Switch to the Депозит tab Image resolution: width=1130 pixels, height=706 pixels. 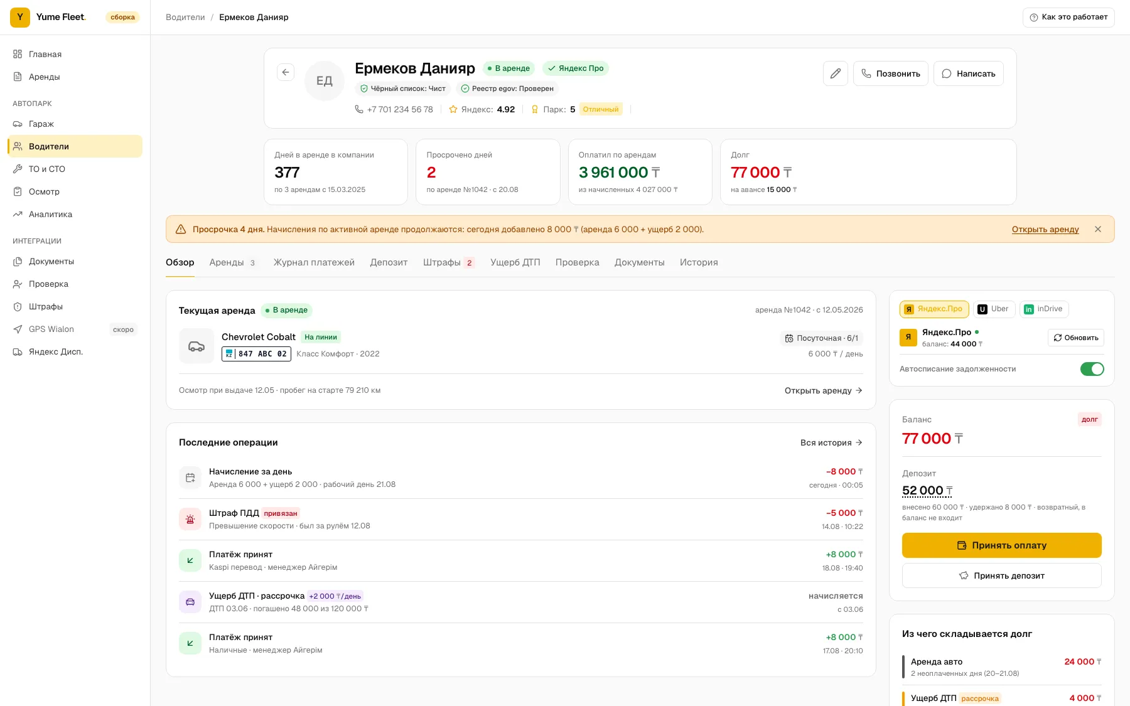(389, 262)
